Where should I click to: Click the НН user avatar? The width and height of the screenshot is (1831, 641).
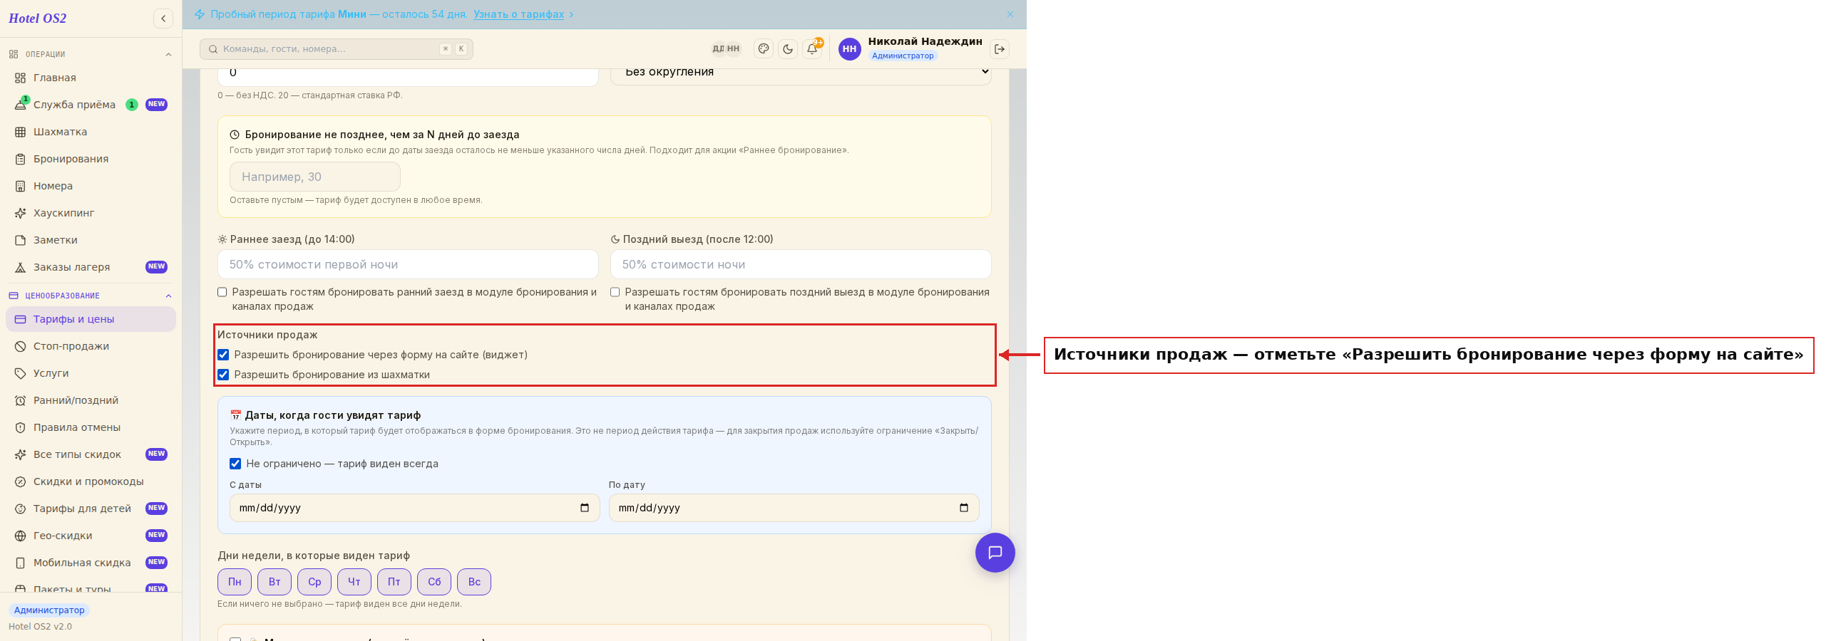tap(849, 49)
